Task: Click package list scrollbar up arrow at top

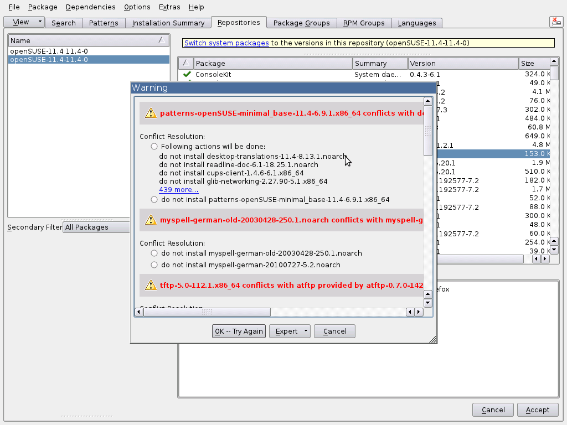Action: pyautogui.click(x=554, y=61)
